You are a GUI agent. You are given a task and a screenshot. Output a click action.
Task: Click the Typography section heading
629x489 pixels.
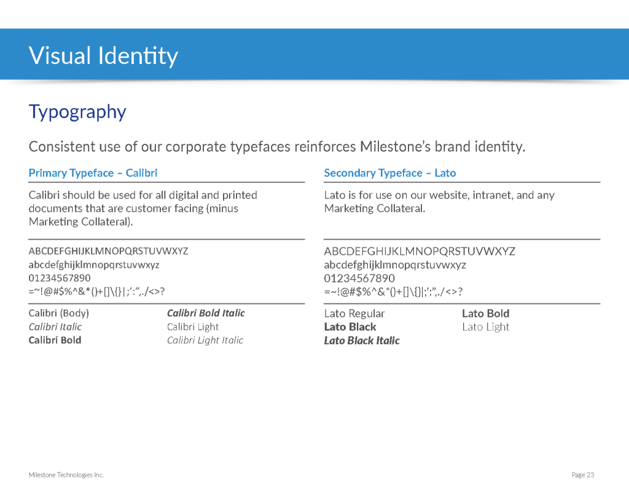(77, 112)
